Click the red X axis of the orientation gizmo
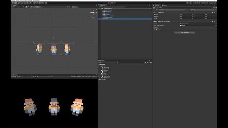The width and height of the screenshot is (228, 128). [x=95, y=13]
